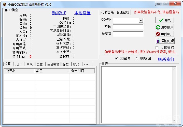Click the 城防英雄 label
The height and width of the screenshot is (127, 183).
tap(64, 35)
